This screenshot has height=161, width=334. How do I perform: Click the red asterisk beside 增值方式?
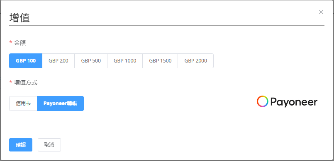[11, 82]
